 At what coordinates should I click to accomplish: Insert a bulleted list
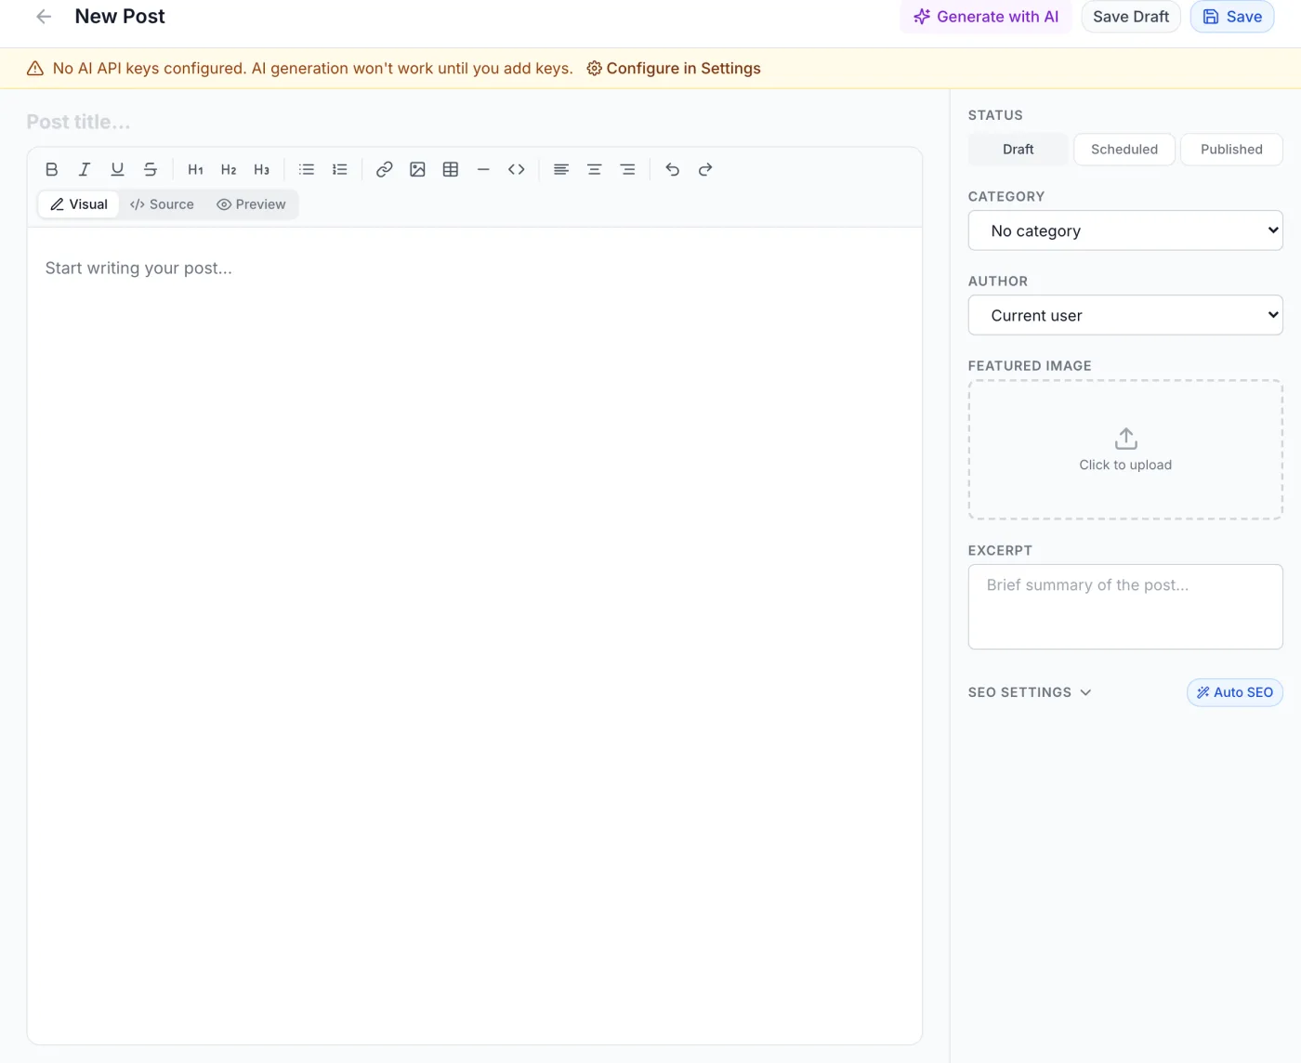(307, 169)
